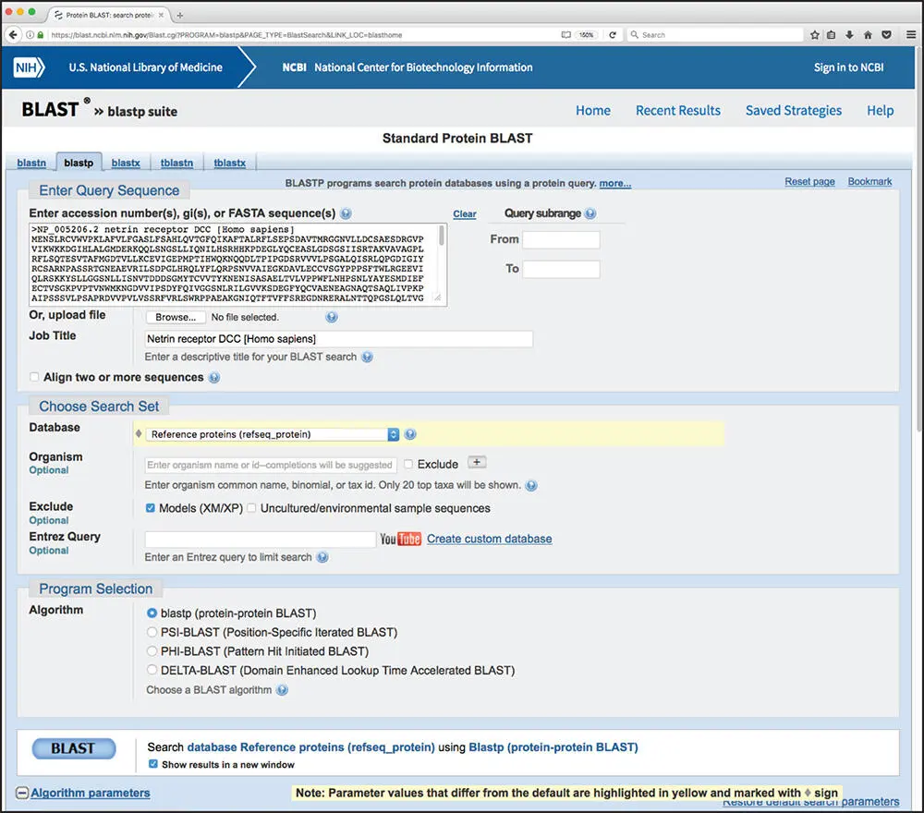Image resolution: width=924 pixels, height=813 pixels.
Task: Open the 150% zoom level indicator
Action: (586, 35)
